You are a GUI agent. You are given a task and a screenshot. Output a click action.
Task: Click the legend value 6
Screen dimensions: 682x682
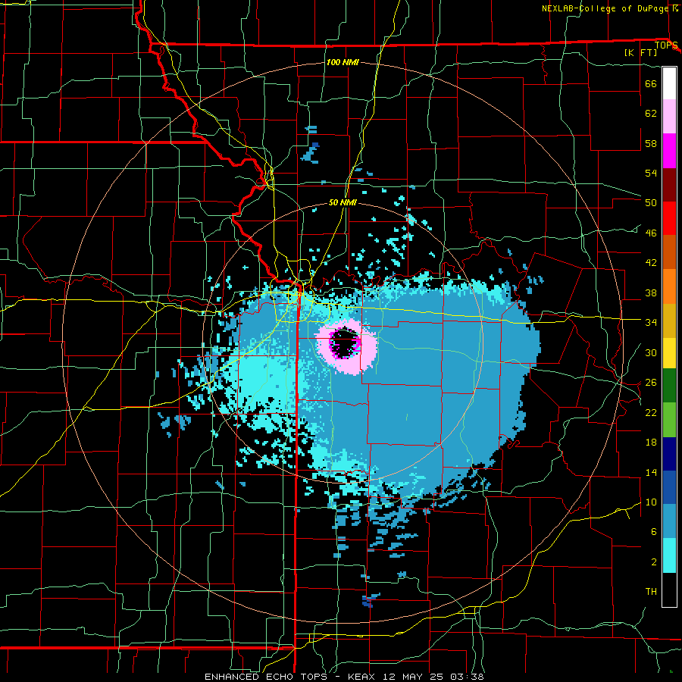(x=653, y=531)
